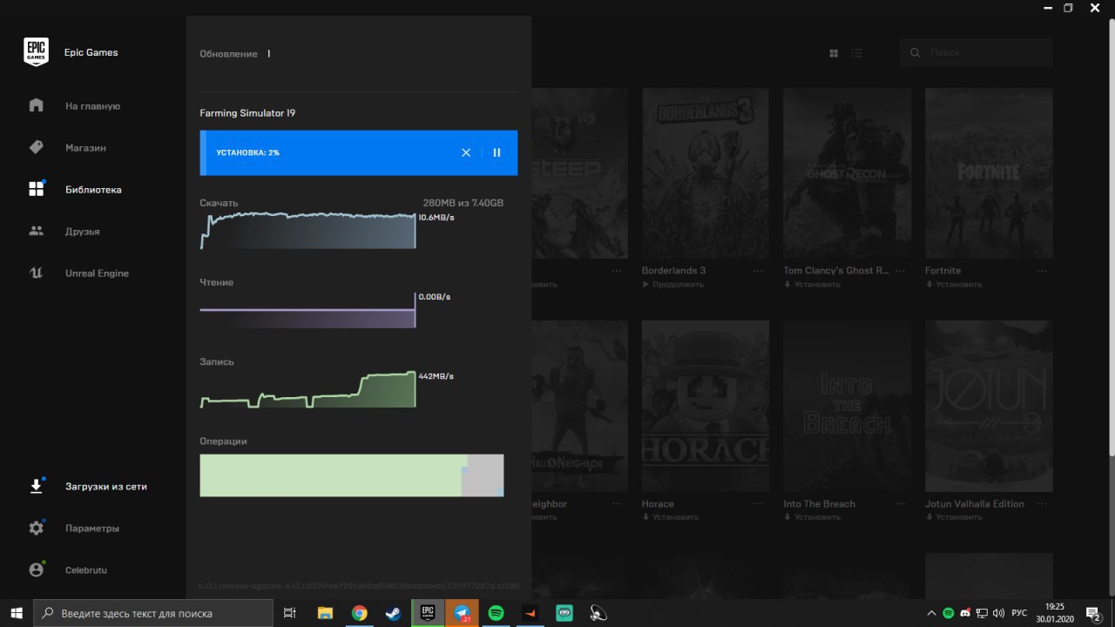Viewport: 1115px width, 627px height.
Task: Click Установить under Fortnite
Action: point(954,284)
